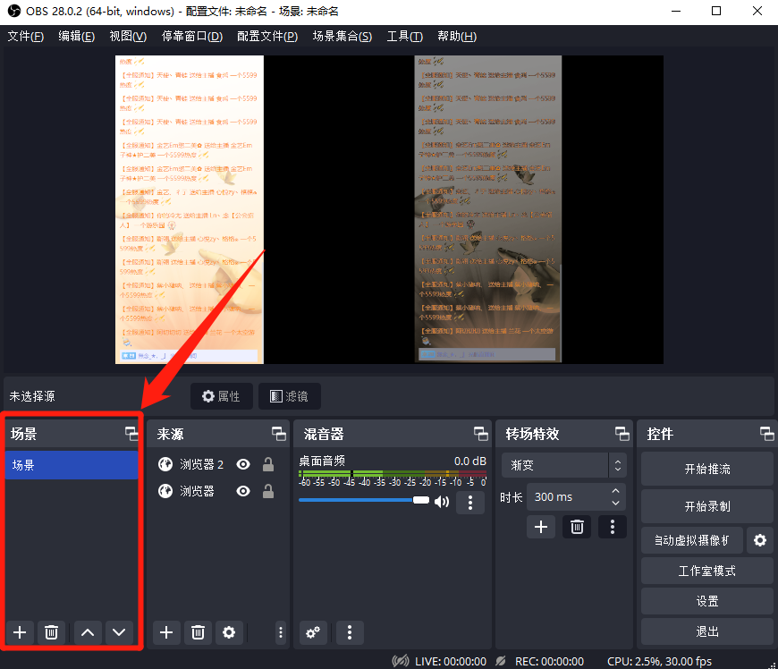Viewport: 778px width, 669px height.
Task: Open the 停靠窗口(D) menu
Action: pos(191,37)
